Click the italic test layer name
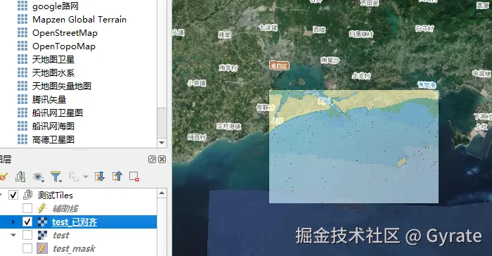The height and width of the screenshot is (256, 492). click(61, 236)
